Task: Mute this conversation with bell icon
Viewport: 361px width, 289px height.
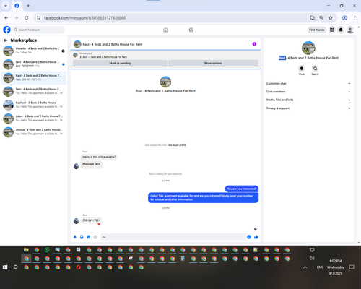Action: pos(302,69)
